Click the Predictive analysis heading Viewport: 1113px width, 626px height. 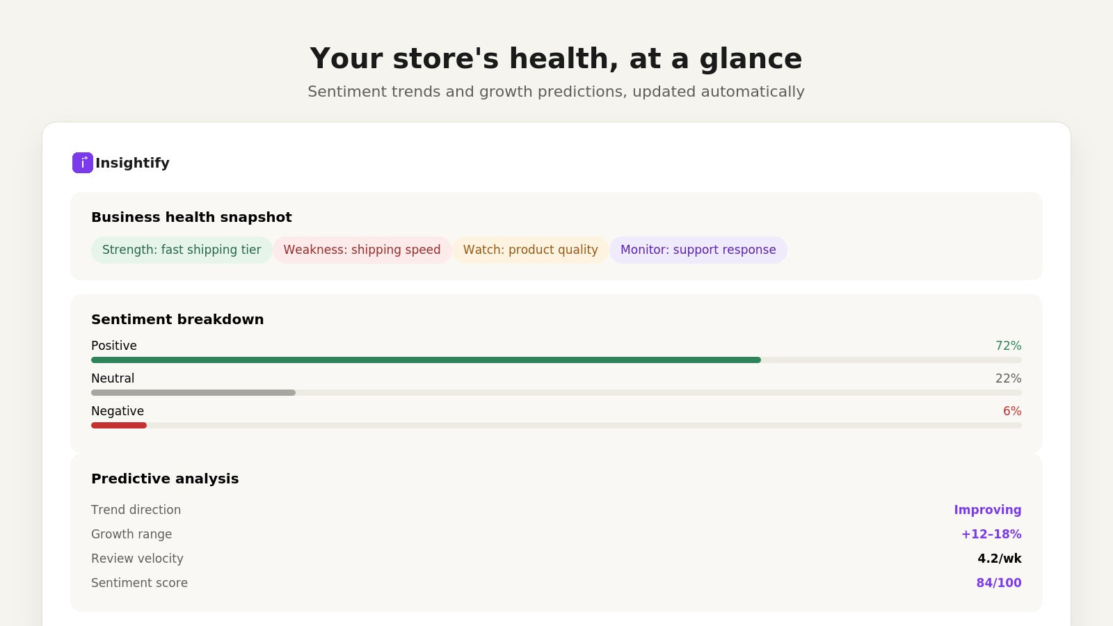pyautogui.click(x=165, y=479)
